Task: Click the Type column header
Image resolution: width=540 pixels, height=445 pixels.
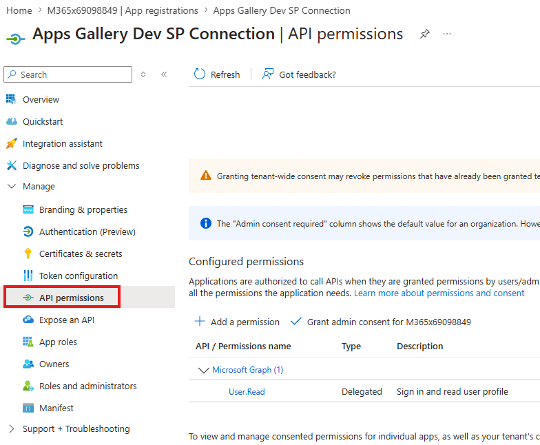Action: click(351, 346)
